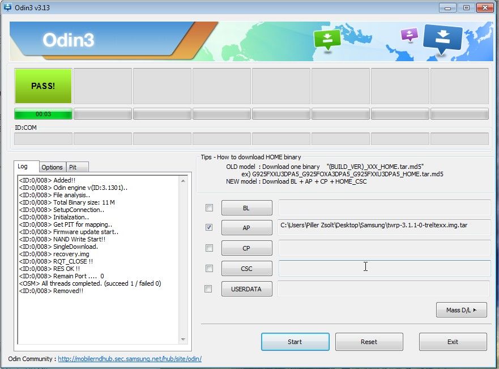Click the empty USERDATA path field
Screen dimensions: 499x369
coord(384,289)
